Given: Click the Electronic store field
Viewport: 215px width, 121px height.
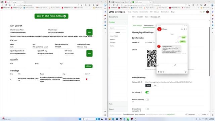Looking at the screenshot, I should [x=85, y=47].
